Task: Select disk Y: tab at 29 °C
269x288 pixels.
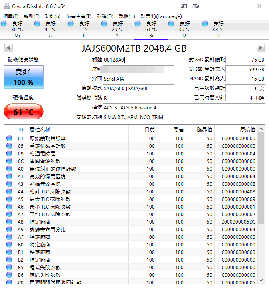Action: pyautogui.click(x=118, y=30)
